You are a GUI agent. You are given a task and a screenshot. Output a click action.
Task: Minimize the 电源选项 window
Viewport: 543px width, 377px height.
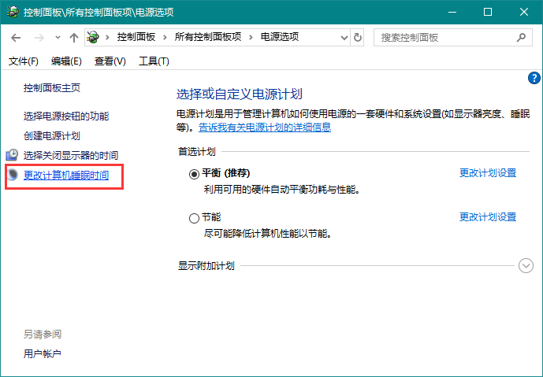pyautogui.click(x=452, y=12)
